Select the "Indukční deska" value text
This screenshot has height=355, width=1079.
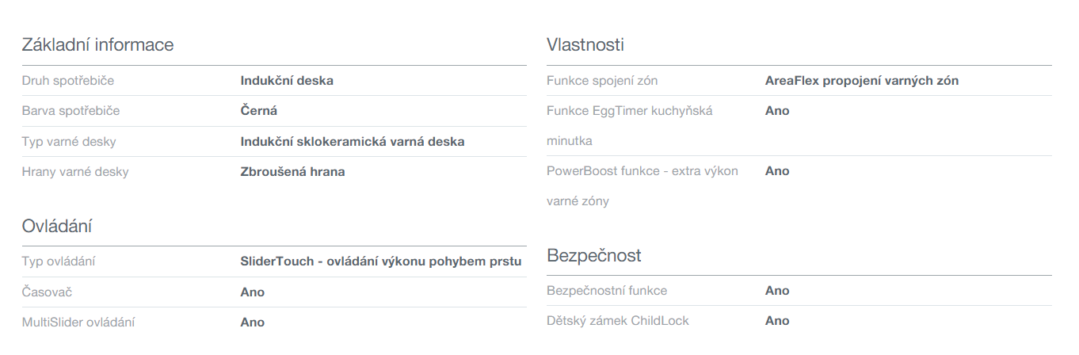(x=287, y=81)
